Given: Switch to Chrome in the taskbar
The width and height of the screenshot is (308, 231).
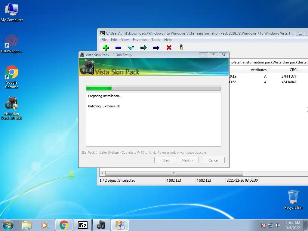Looking at the screenshot, I should [64, 225].
